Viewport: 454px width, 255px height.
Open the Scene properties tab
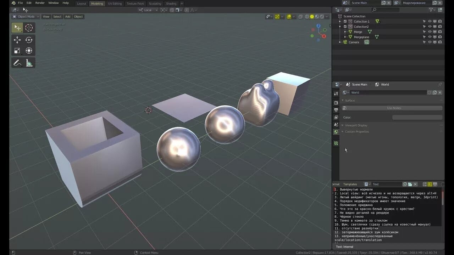point(336,125)
